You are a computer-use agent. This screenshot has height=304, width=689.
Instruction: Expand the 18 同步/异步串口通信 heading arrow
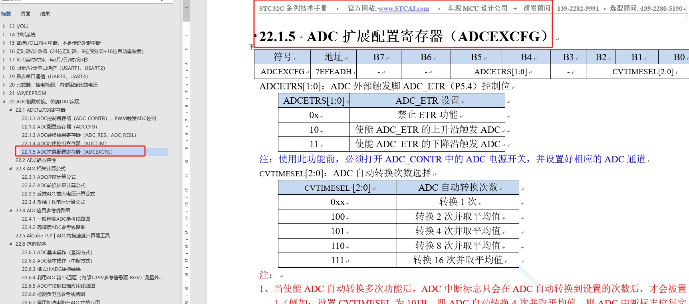(4, 68)
